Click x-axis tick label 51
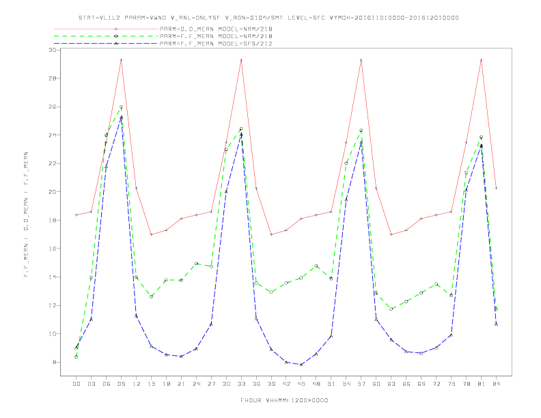 pyautogui.click(x=331, y=384)
